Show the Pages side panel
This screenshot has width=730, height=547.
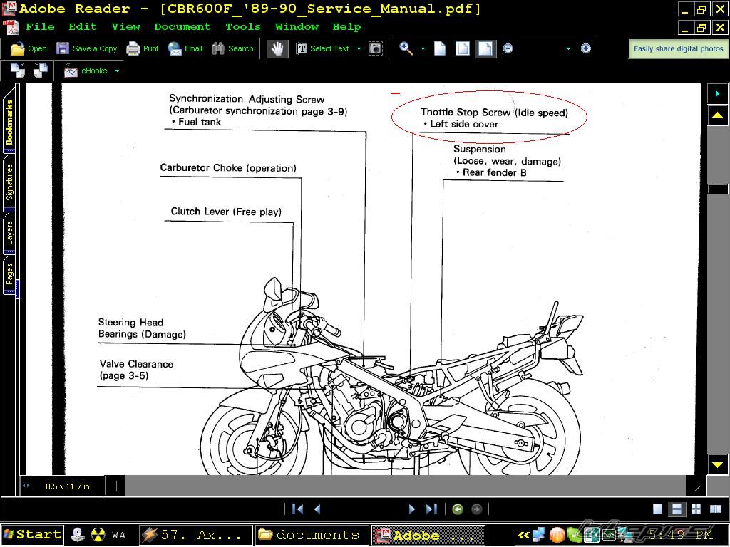point(9,274)
